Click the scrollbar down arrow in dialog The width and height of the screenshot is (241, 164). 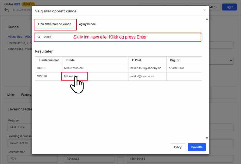207,138
